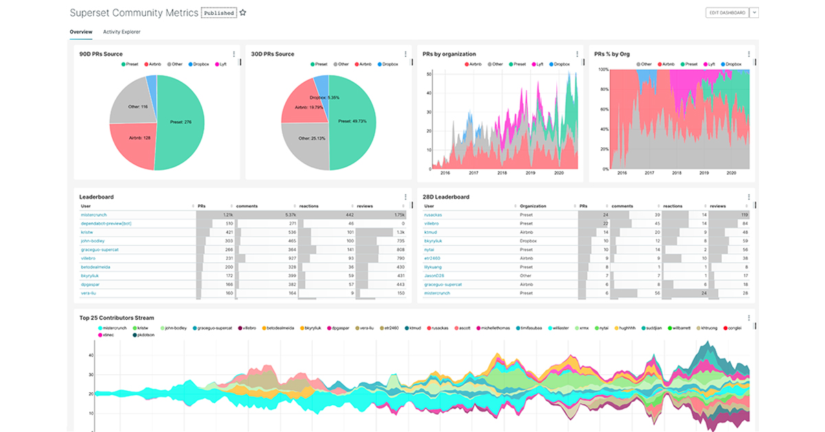Sort 28D Leaderboard by PRs sort icon
Image resolution: width=825 pixels, height=432 pixels.
pos(606,206)
